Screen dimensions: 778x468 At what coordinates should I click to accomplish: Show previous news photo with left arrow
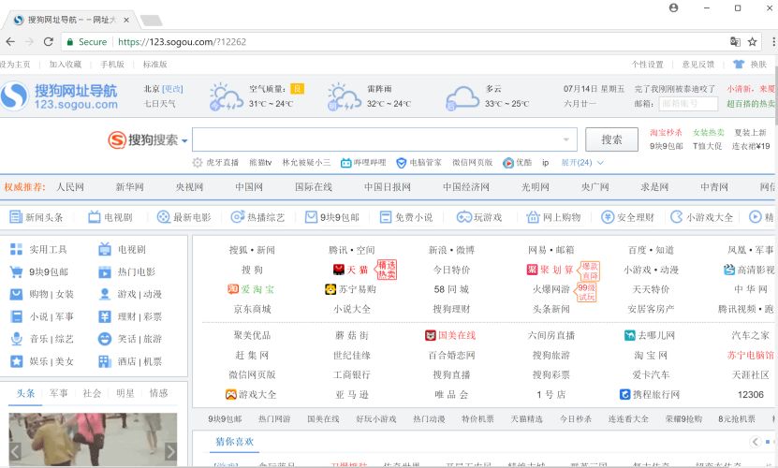click(x=15, y=452)
